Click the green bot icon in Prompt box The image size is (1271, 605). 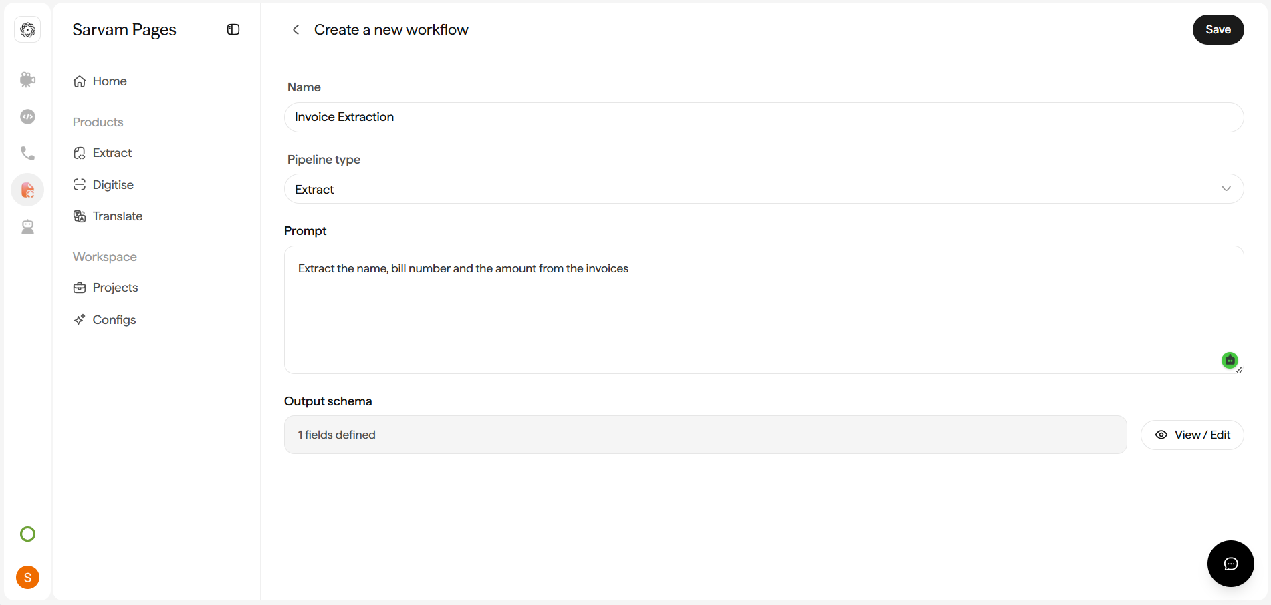coord(1230,360)
